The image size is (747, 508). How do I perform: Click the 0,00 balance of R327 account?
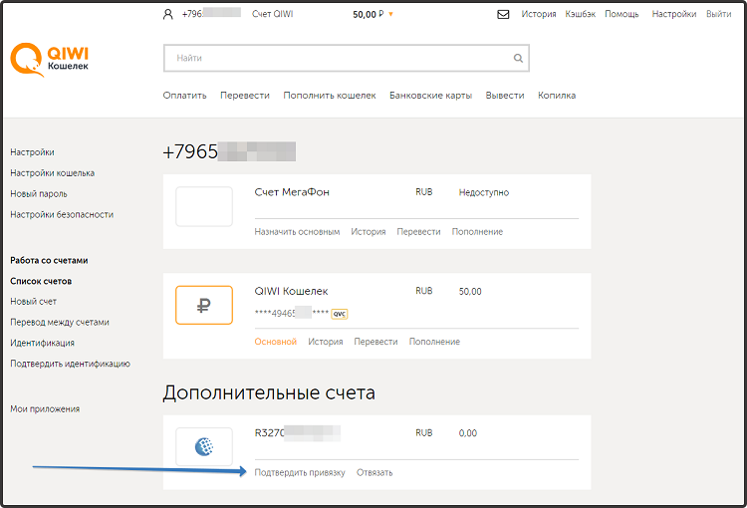(468, 433)
